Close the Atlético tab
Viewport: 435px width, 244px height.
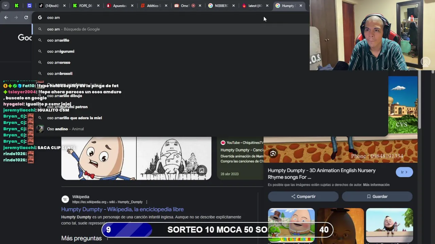[x=166, y=5]
